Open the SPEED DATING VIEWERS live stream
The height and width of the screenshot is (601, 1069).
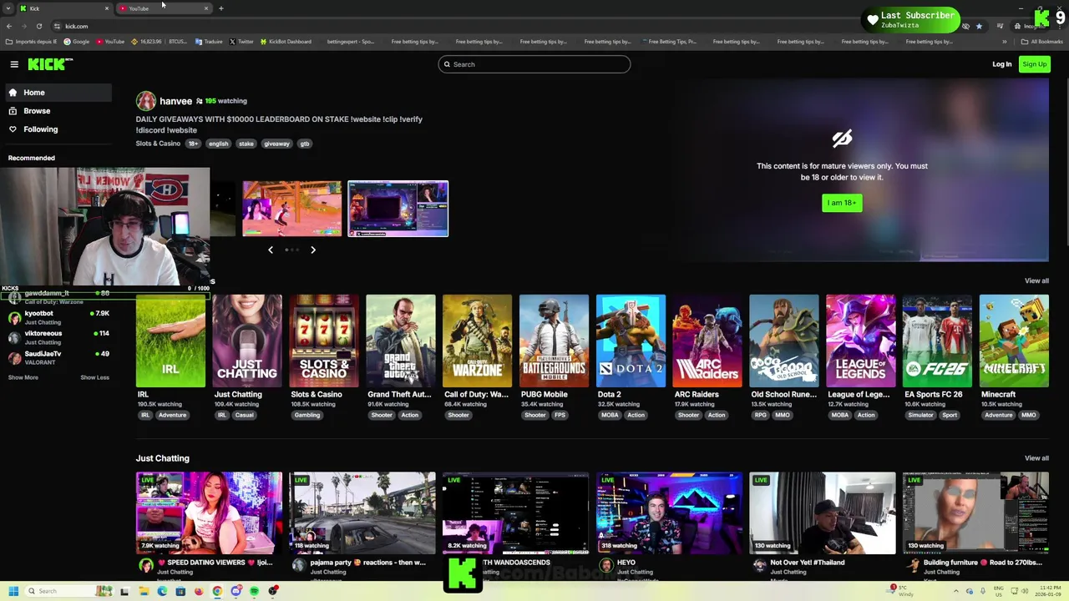[x=209, y=513]
